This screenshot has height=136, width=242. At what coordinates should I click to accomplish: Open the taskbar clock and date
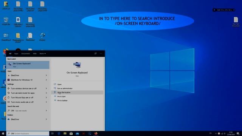[231, 133]
